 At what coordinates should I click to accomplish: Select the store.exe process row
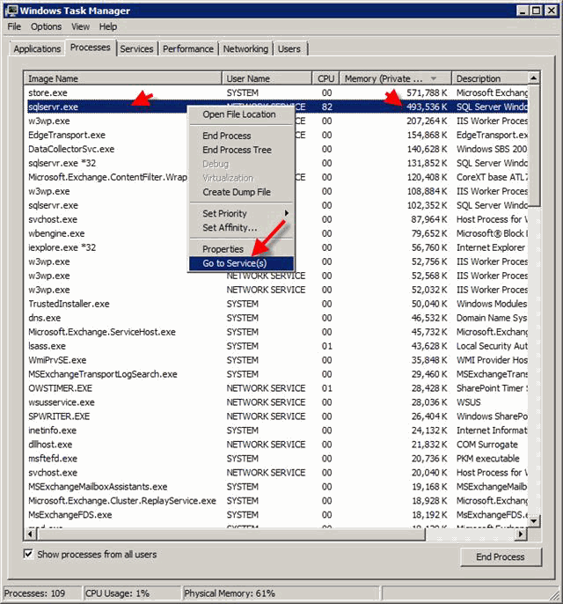coord(276,92)
